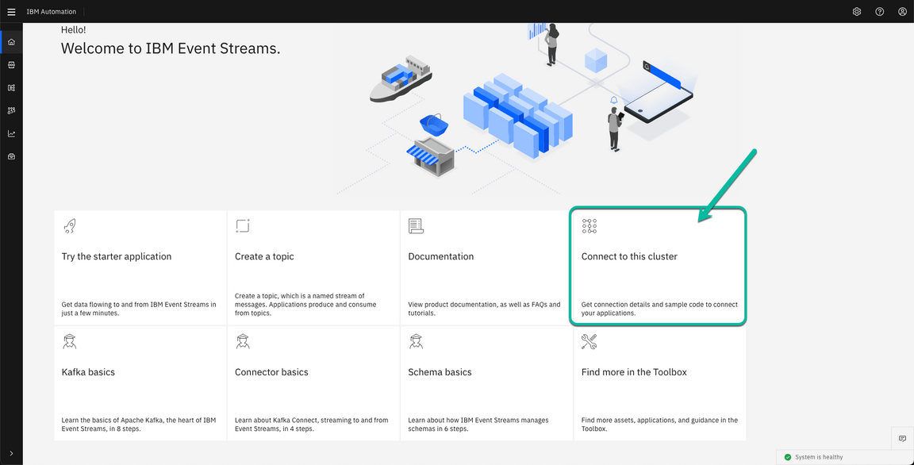The image size is (914, 465).
Task: Click the Help question mark icon
Action: click(879, 11)
